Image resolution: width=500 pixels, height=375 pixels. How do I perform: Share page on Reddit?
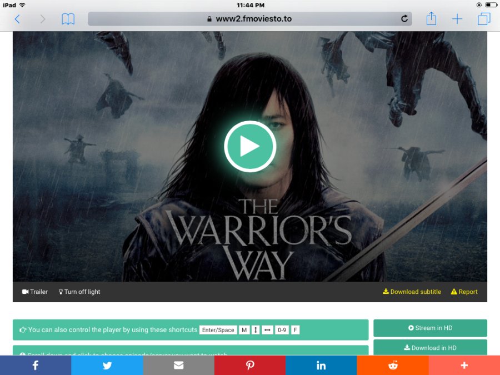click(393, 365)
